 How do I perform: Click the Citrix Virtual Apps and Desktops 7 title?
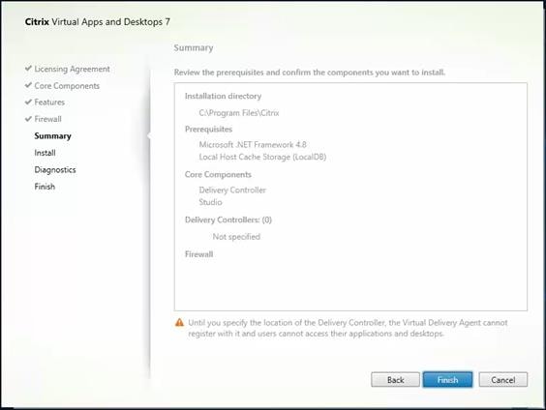[x=98, y=22]
